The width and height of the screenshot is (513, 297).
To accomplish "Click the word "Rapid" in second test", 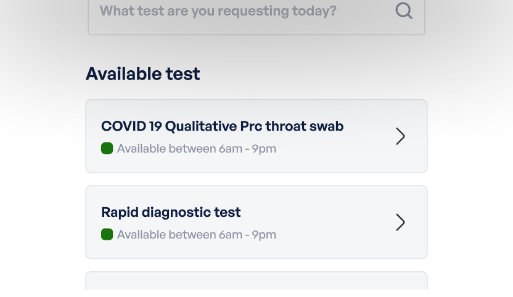I will [x=120, y=212].
